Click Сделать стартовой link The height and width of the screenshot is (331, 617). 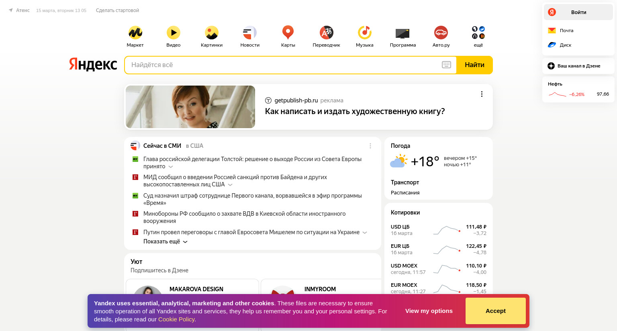coord(117,10)
